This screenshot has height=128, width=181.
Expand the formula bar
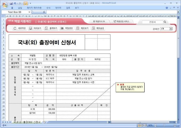click(178, 12)
